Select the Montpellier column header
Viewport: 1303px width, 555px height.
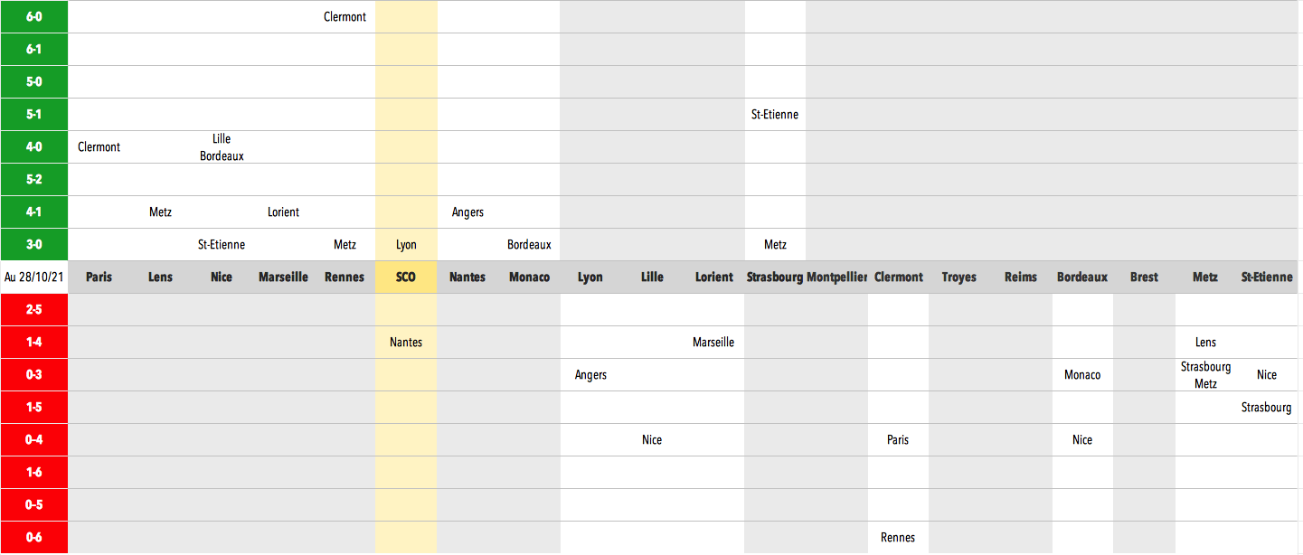836,277
